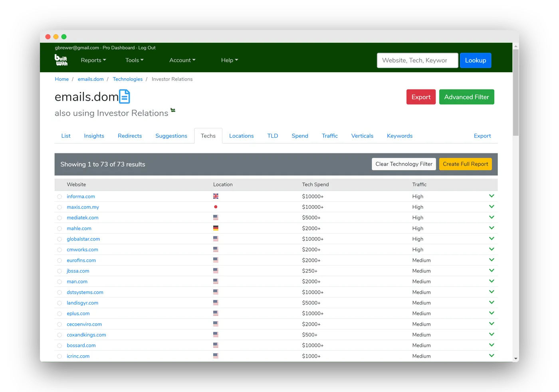
Task: Switch to the Locations tab
Action: [241, 136]
